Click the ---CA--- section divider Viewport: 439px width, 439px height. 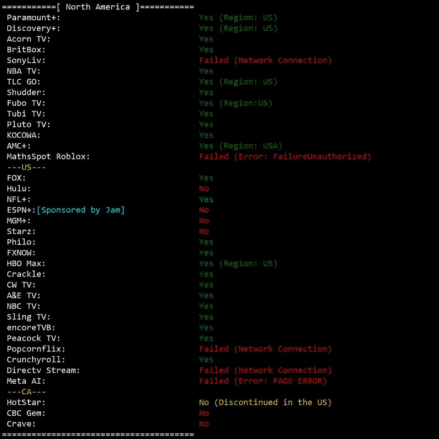(26, 392)
